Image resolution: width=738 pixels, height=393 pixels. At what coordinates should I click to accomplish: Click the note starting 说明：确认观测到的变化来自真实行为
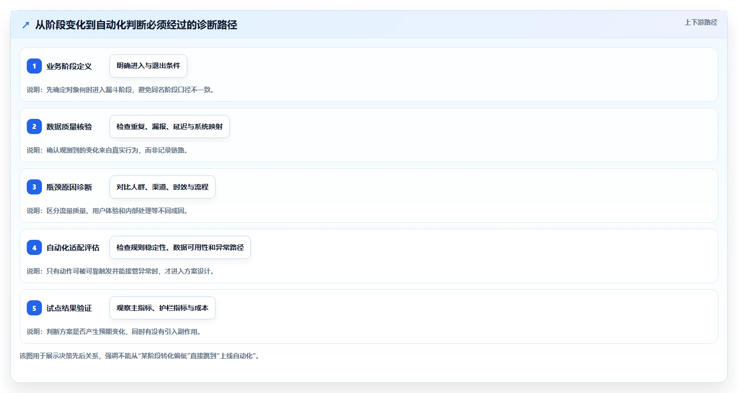point(107,150)
